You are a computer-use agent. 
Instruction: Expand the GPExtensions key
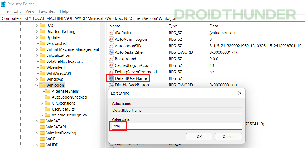(42, 103)
